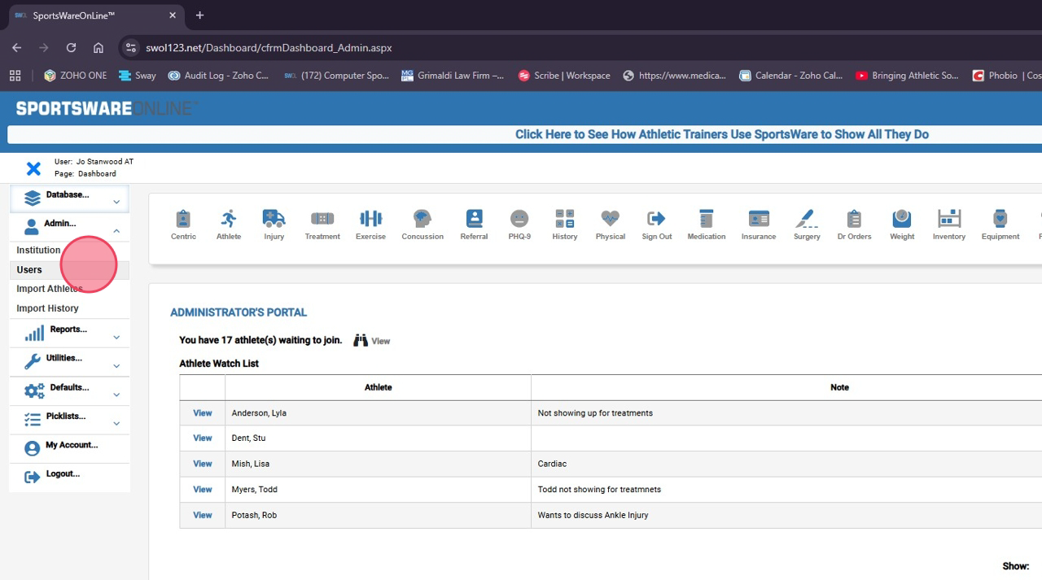Select Import History menu item
1042x580 pixels.
(47, 308)
